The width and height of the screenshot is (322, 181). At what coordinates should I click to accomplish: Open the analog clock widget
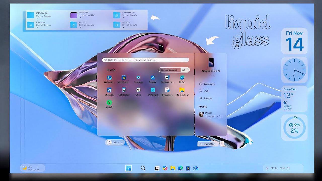point(294,70)
